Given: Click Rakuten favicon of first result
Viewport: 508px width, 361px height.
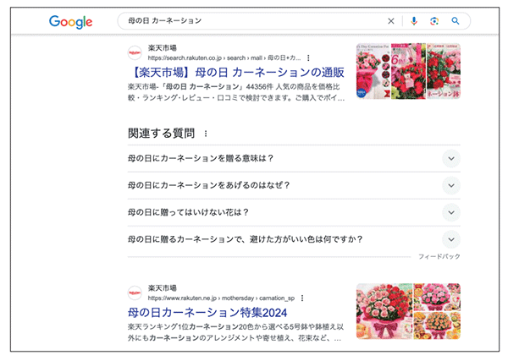Looking at the screenshot, I should click(135, 52).
